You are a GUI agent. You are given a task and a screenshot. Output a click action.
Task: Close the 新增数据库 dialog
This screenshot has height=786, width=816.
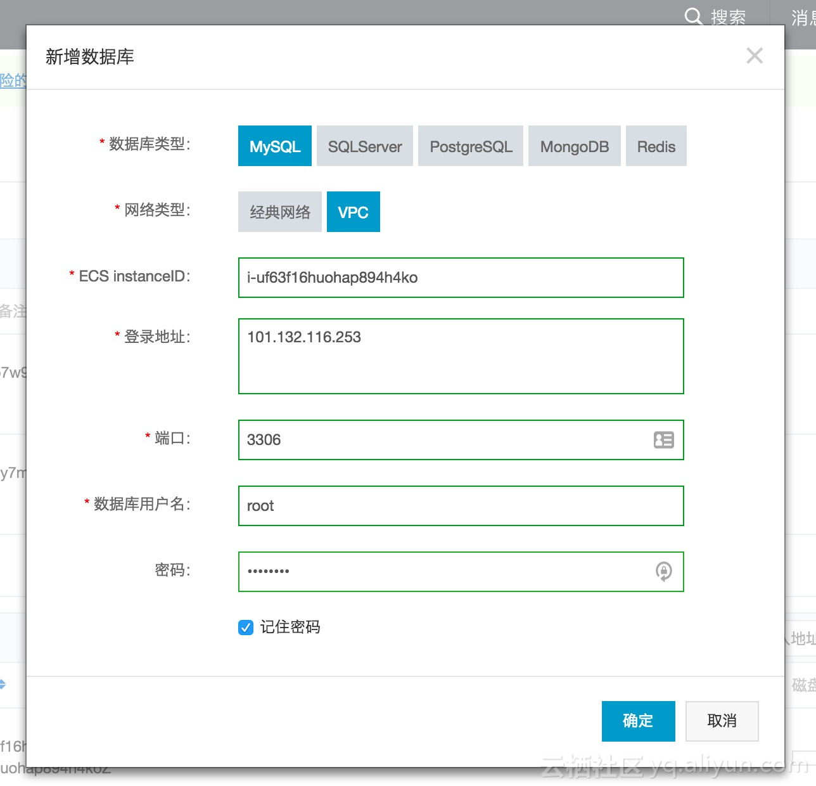[x=755, y=56]
